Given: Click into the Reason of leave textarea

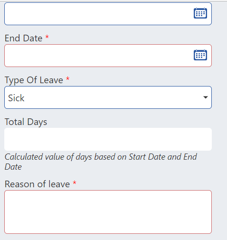Looking at the screenshot, I should [x=108, y=212].
